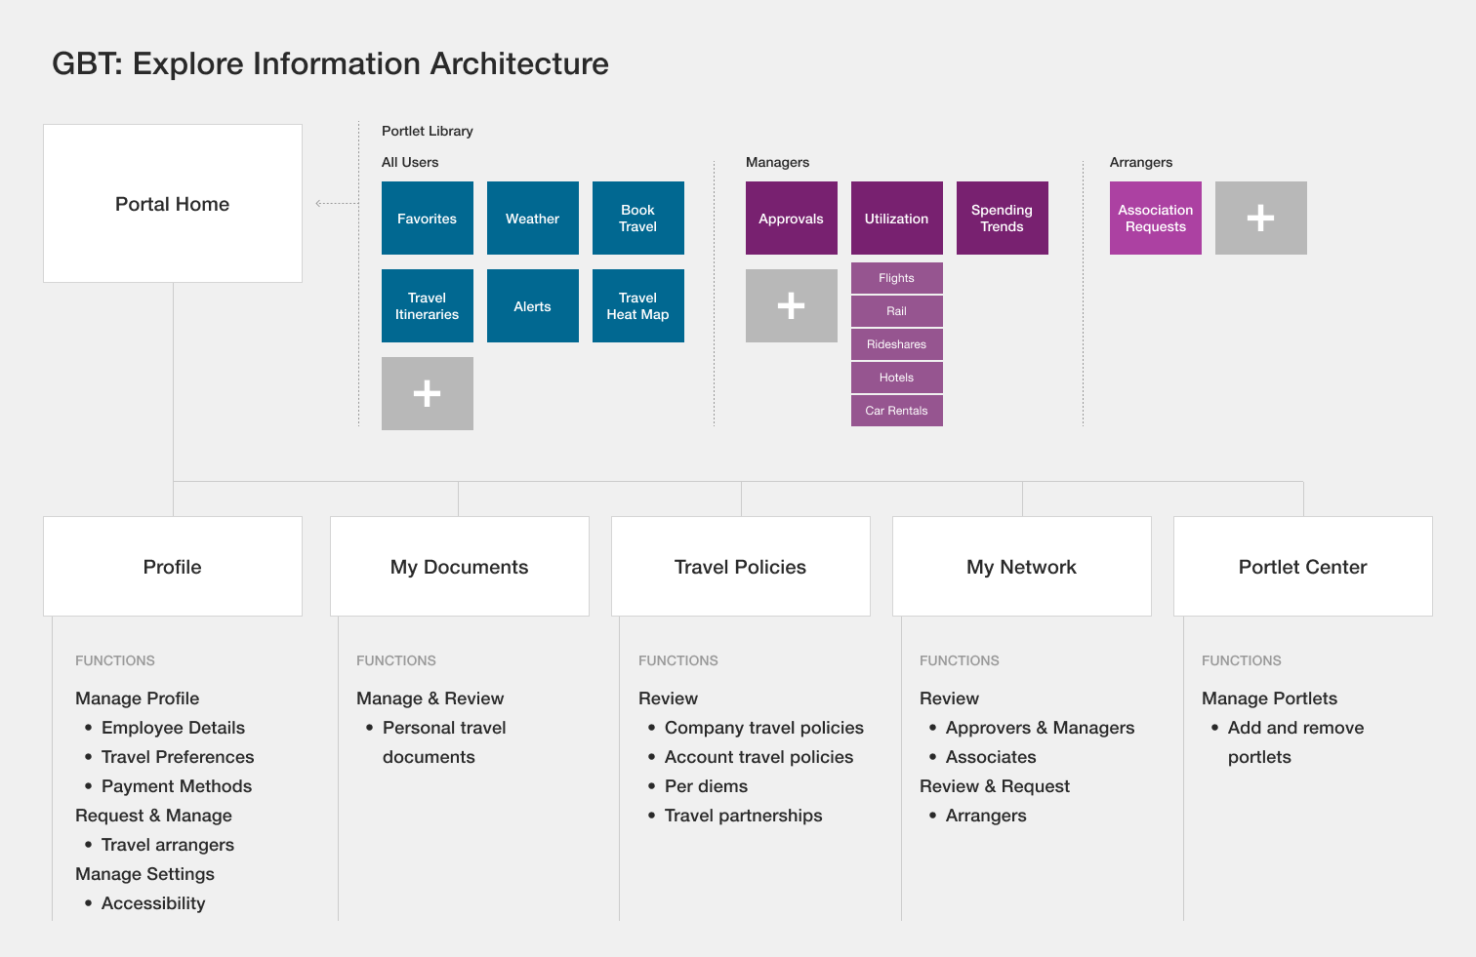Viewport: 1476px width, 957px height.
Task: Click the Portal Home box
Action: pos(173,204)
